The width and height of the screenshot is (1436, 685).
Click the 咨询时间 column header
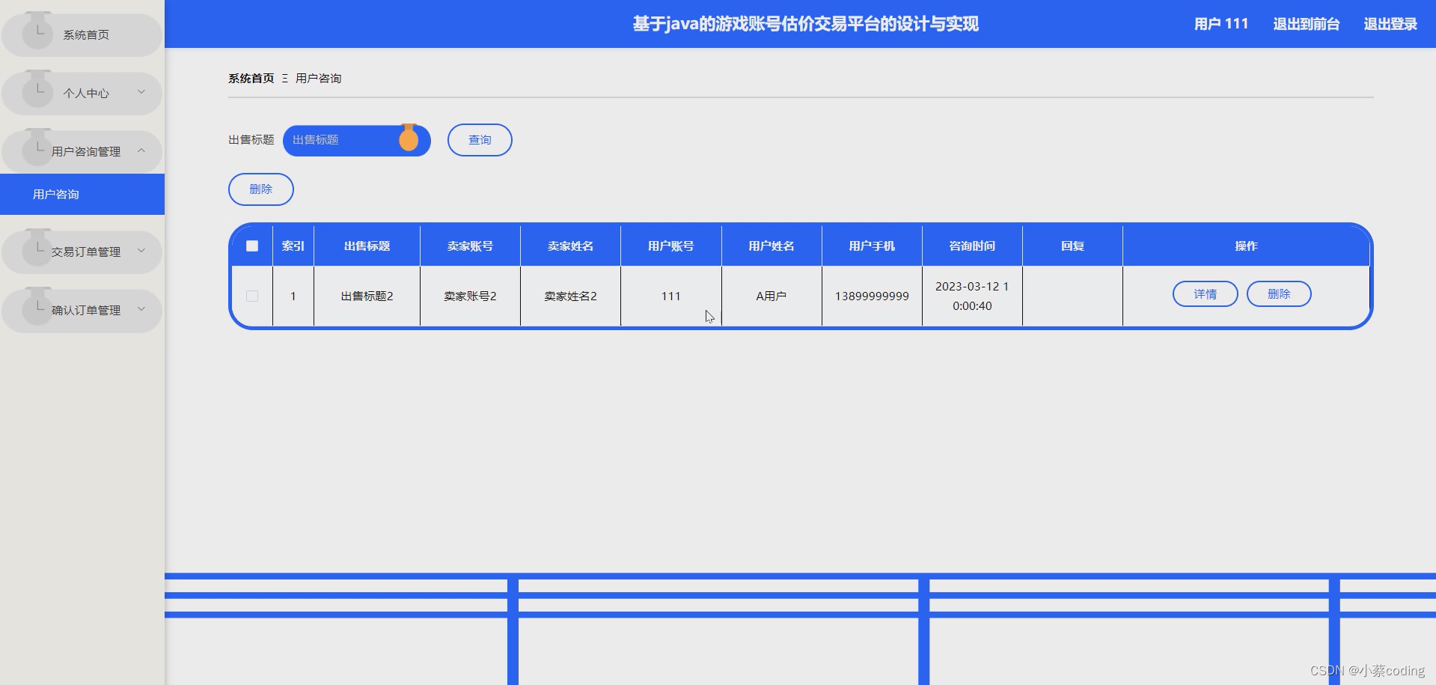(x=972, y=246)
